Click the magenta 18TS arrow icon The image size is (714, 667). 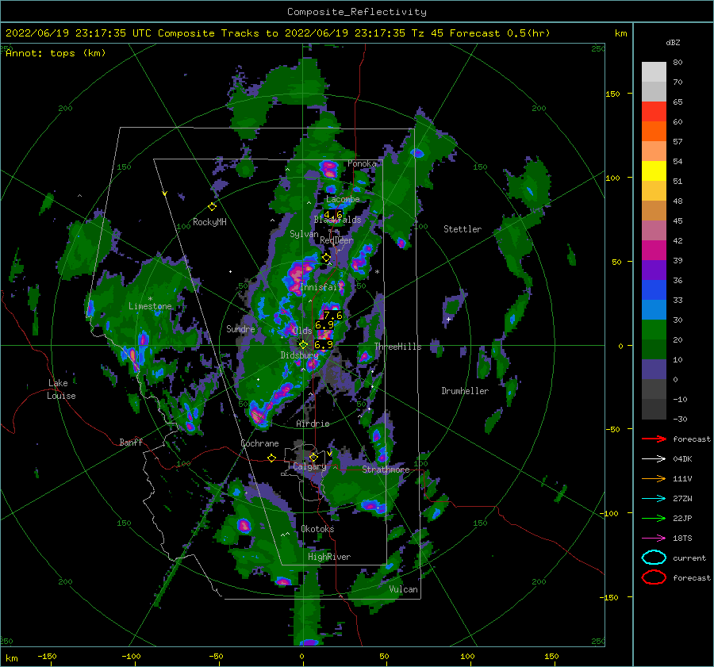coord(654,539)
